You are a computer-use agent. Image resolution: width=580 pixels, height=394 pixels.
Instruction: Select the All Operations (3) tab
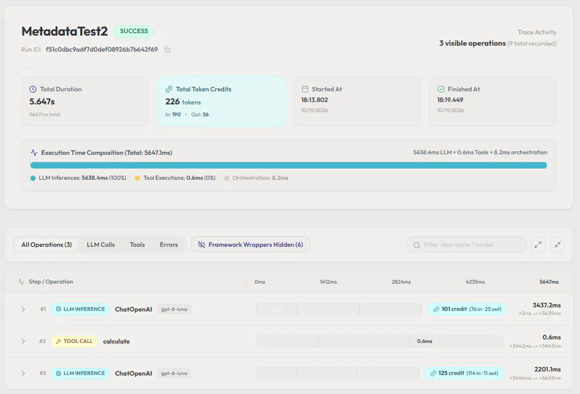pos(46,244)
